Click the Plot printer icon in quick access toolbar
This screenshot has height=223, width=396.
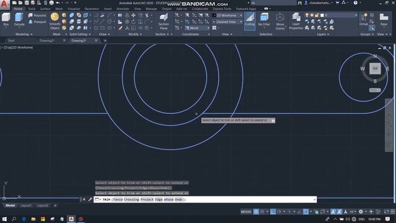[x=51, y=2]
